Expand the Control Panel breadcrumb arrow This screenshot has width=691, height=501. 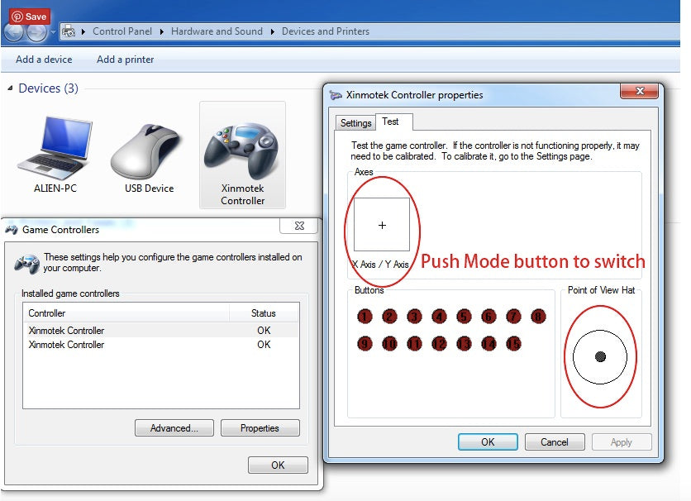tap(161, 31)
